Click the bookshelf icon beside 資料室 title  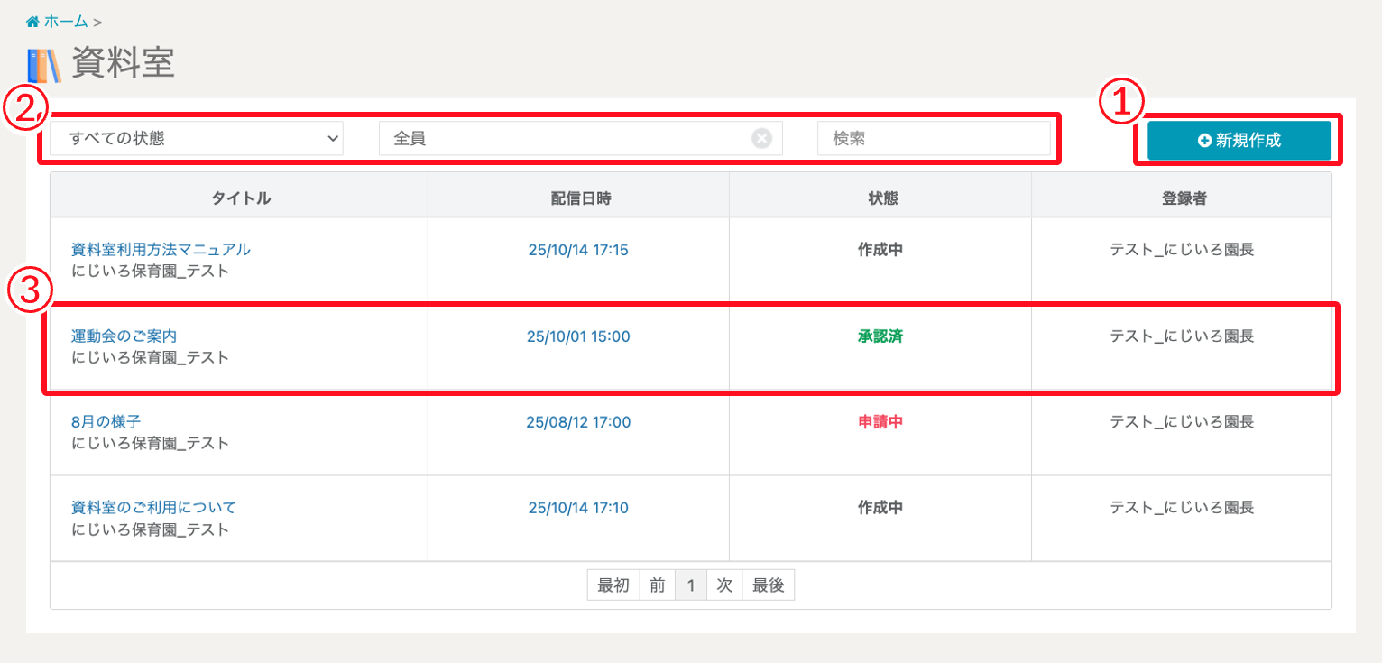click(44, 65)
